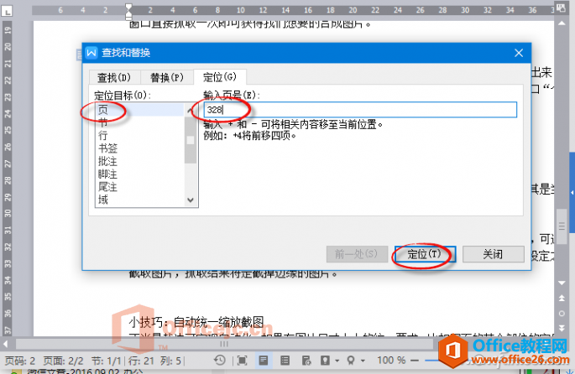575x374 pixels.
Task: Click the side pane collapse arrow handle
Action: 572,192
